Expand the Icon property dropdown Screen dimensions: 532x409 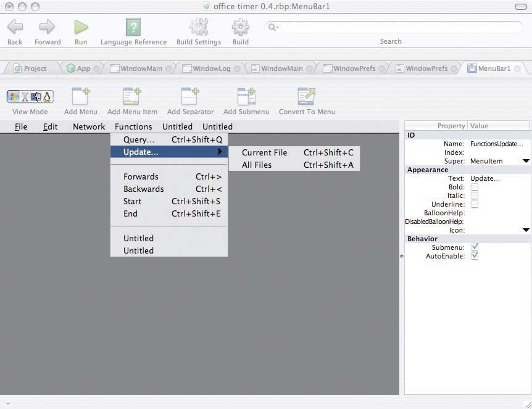525,230
